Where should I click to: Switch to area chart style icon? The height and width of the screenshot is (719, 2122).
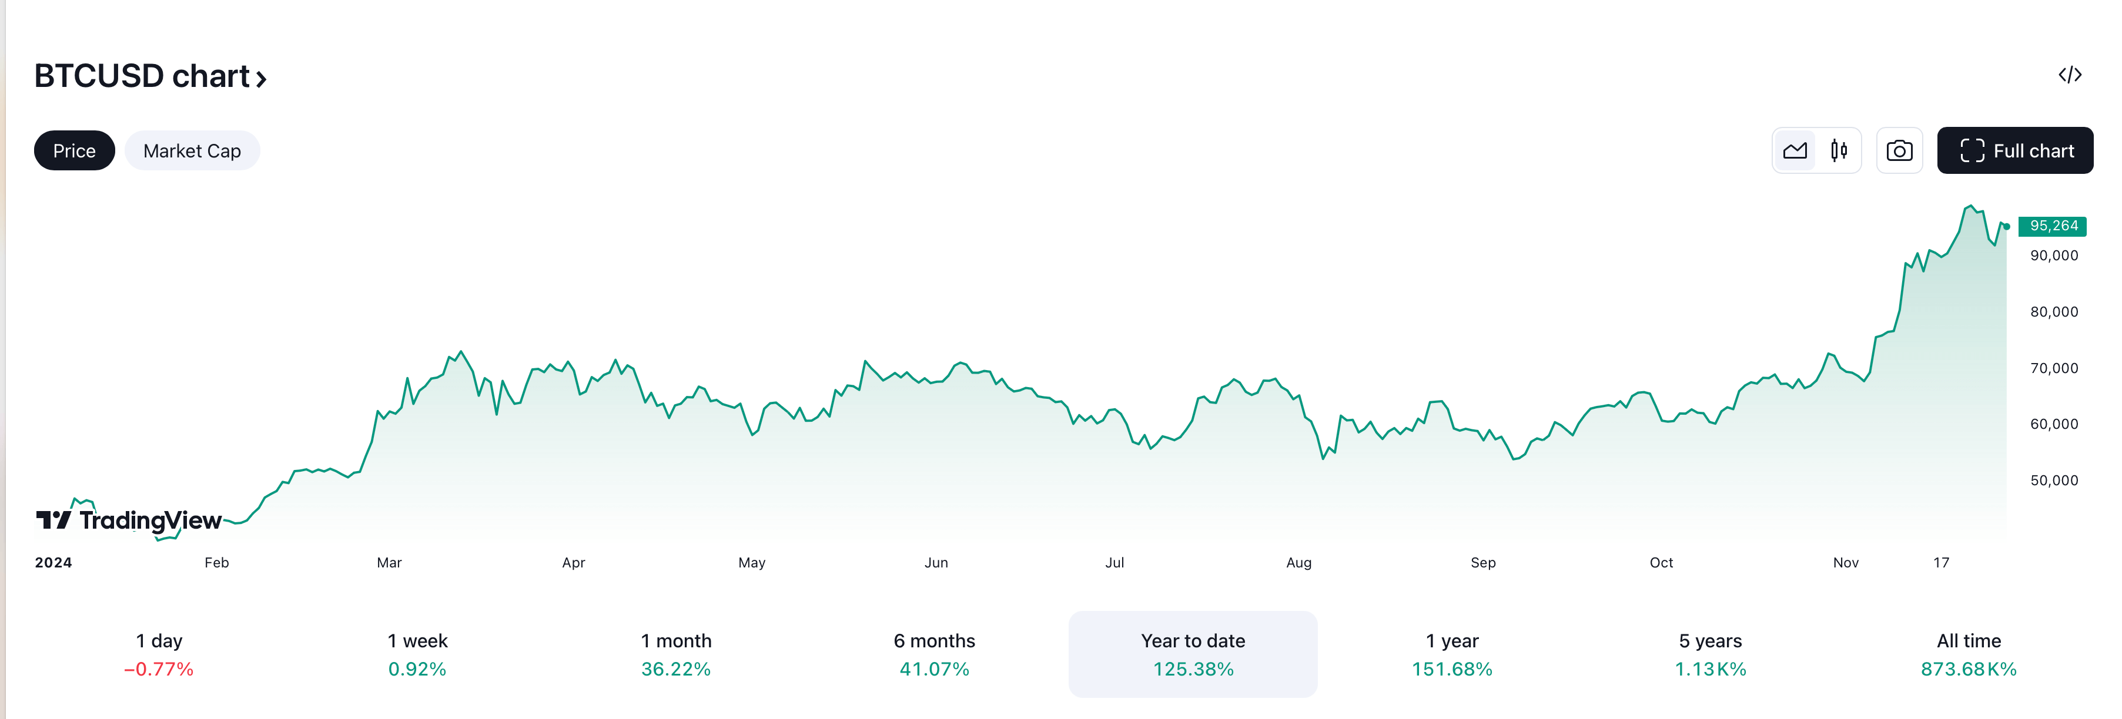click(1794, 151)
